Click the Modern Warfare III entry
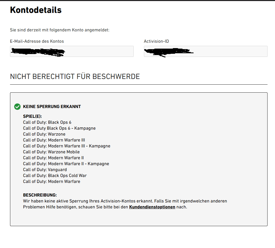The image size is (275, 248). (54, 140)
